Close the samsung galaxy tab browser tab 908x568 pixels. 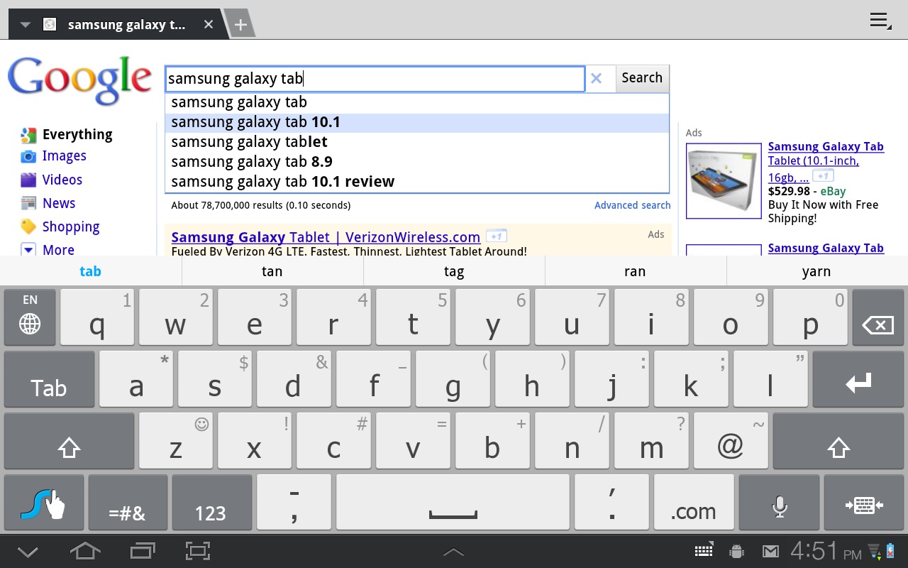click(x=208, y=25)
